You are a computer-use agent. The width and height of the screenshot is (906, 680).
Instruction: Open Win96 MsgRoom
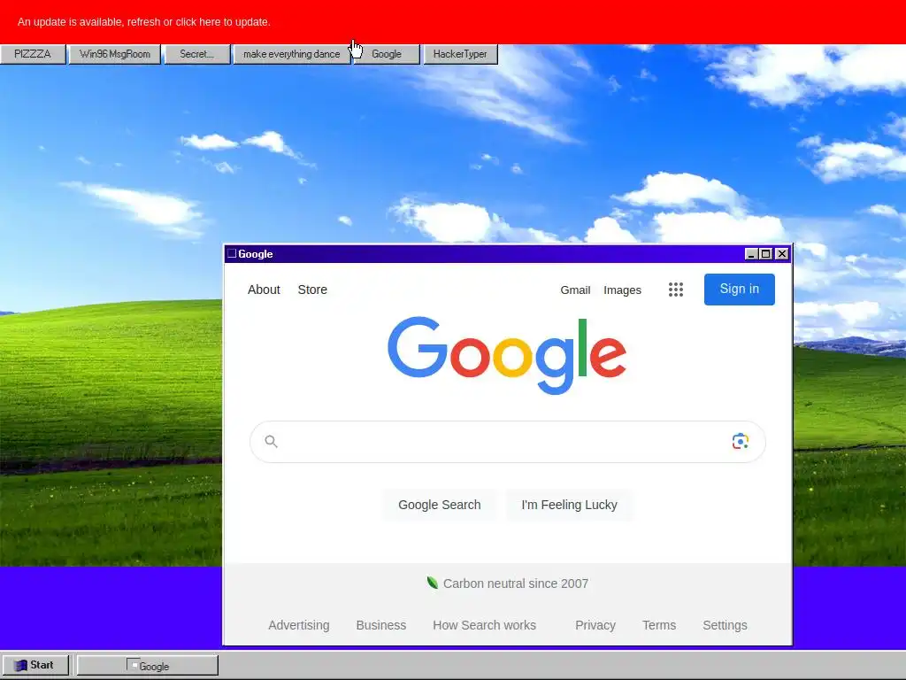click(x=114, y=54)
